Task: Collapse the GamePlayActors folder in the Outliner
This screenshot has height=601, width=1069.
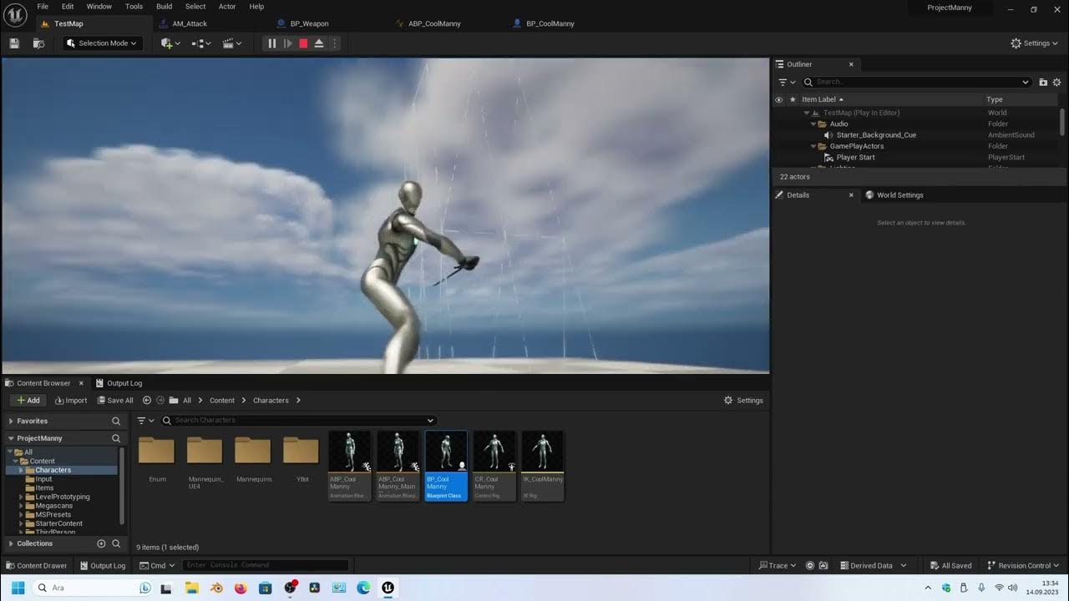Action: point(812,146)
